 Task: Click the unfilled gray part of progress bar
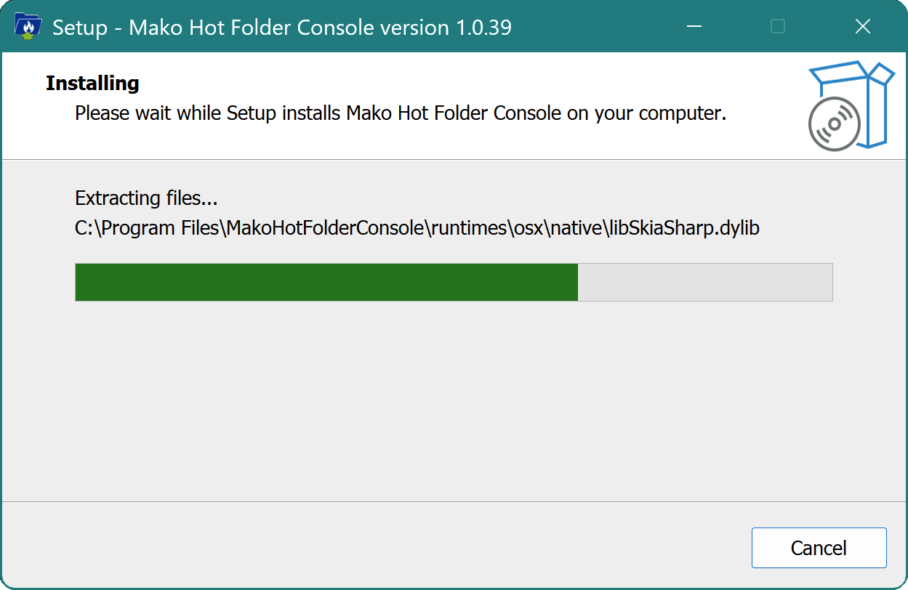click(x=704, y=282)
